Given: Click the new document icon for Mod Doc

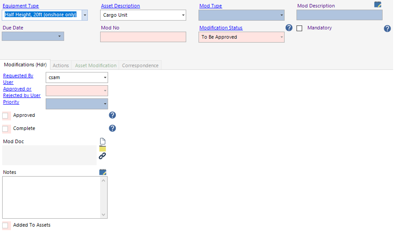Looking at the screenshot, I should pyautogui.click(x=102, y=142).
